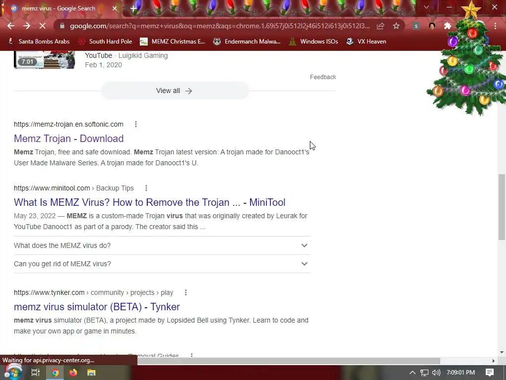506x380 pixels.
Task: Open MEMZ Christmas E... bookmark
Action: (172, 42)
